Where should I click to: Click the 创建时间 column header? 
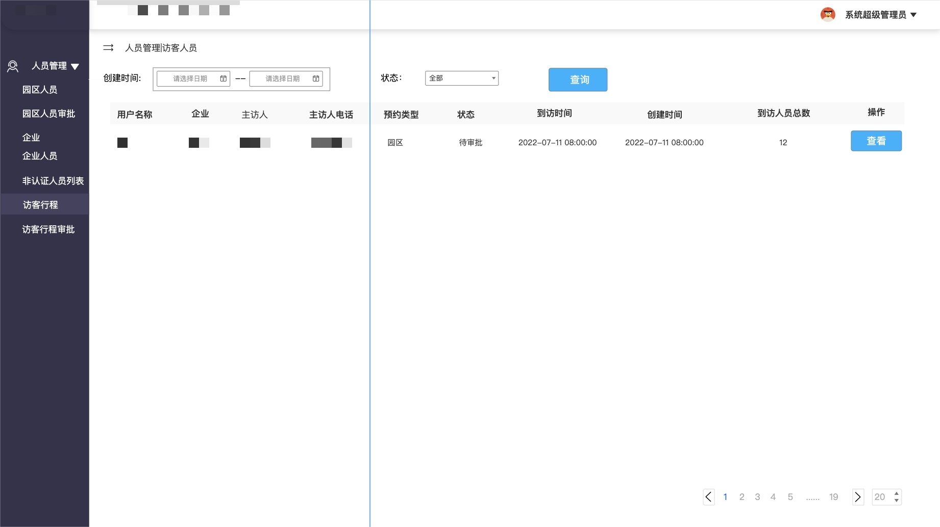coord(665,115)
